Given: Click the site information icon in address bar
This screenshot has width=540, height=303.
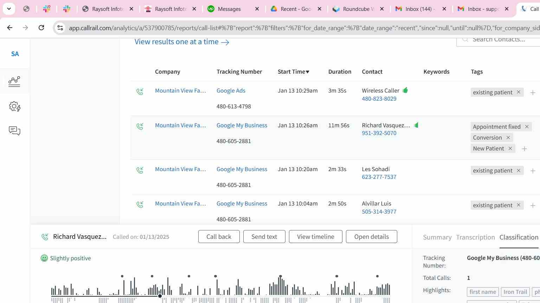Looking at the screenshot, I should tap(60, 28).
